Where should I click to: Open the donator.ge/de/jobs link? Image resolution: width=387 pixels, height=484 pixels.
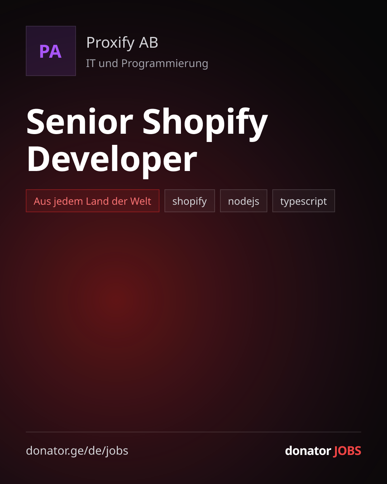tap(77, 451)
